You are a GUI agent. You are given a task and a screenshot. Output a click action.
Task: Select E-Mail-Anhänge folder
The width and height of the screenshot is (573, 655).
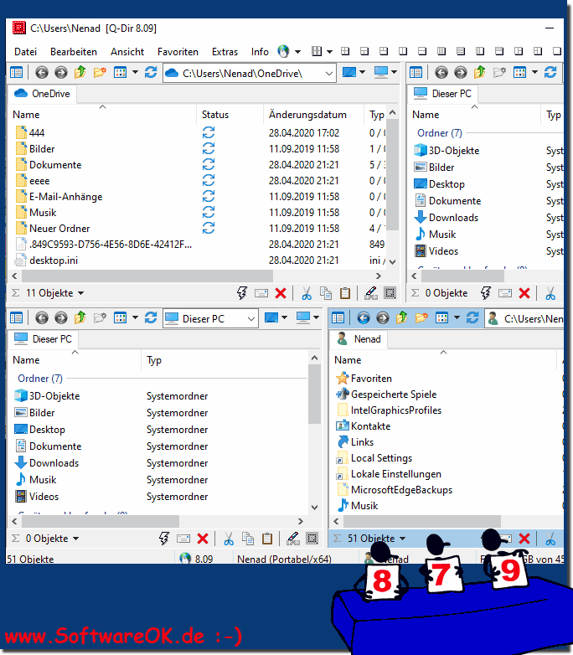(x=65, y=197)
